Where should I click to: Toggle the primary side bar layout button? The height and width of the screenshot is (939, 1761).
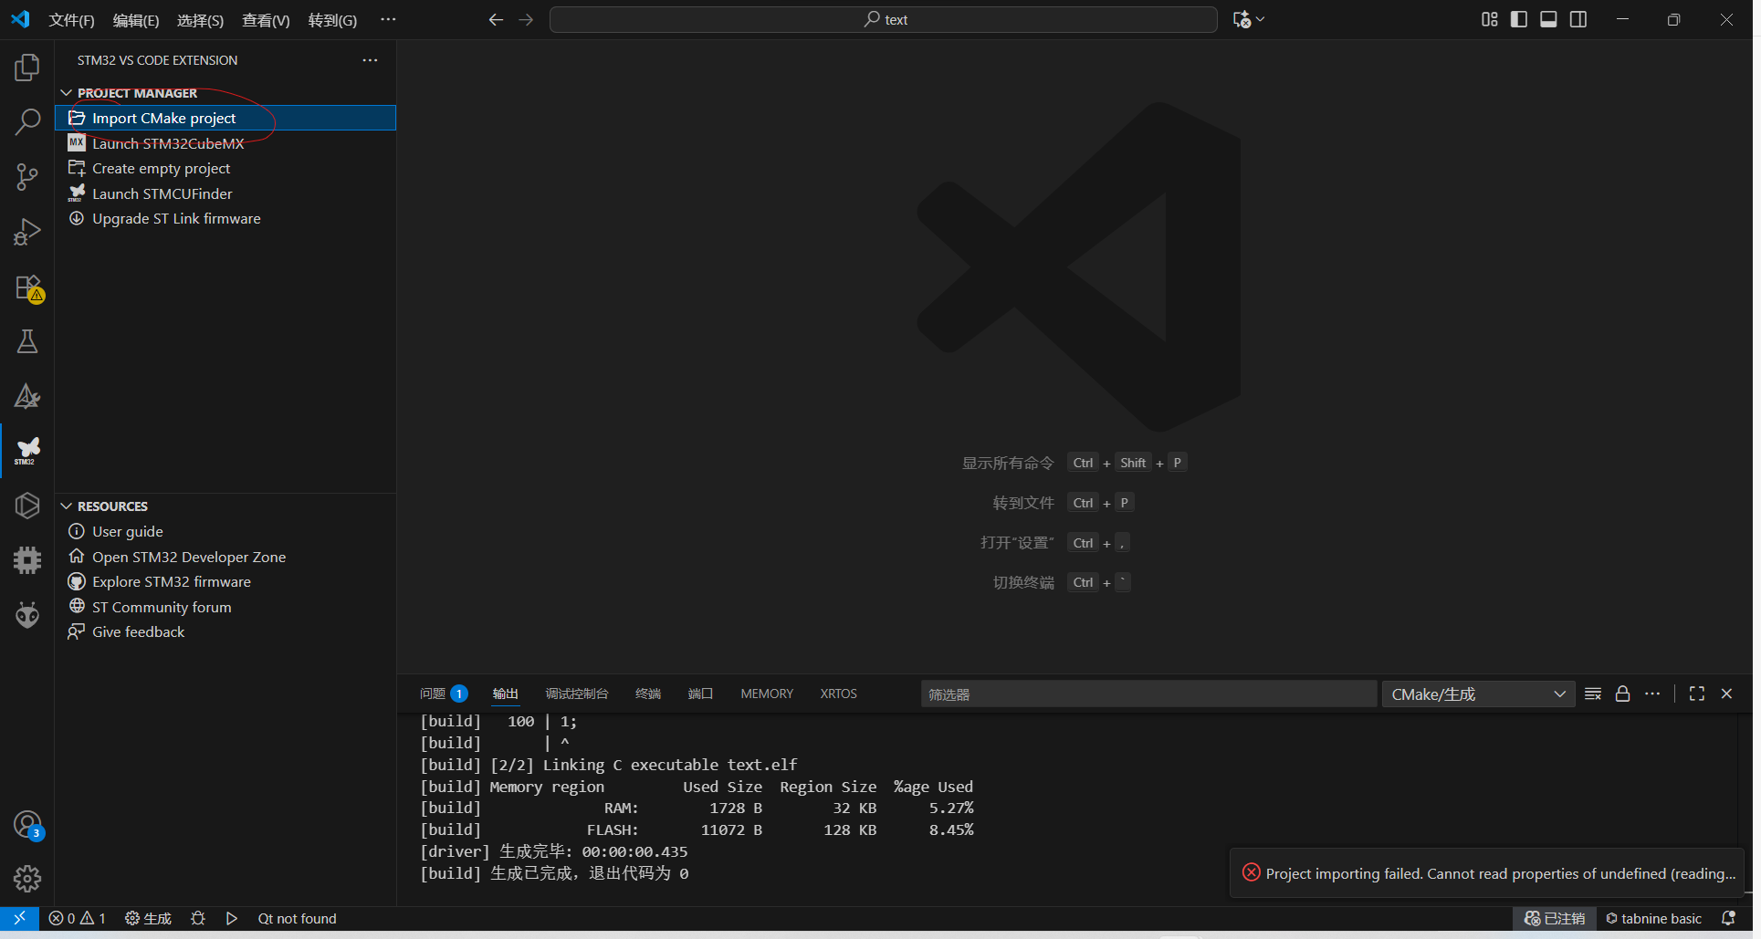coord(1519,19)
